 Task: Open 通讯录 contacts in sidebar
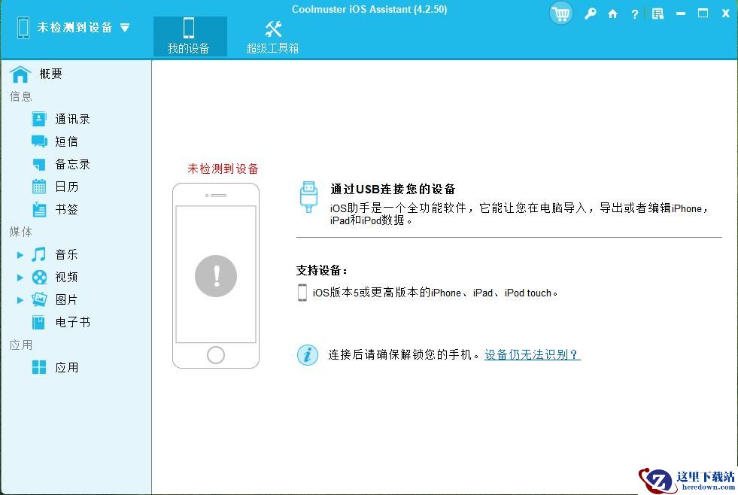[71, 119]
